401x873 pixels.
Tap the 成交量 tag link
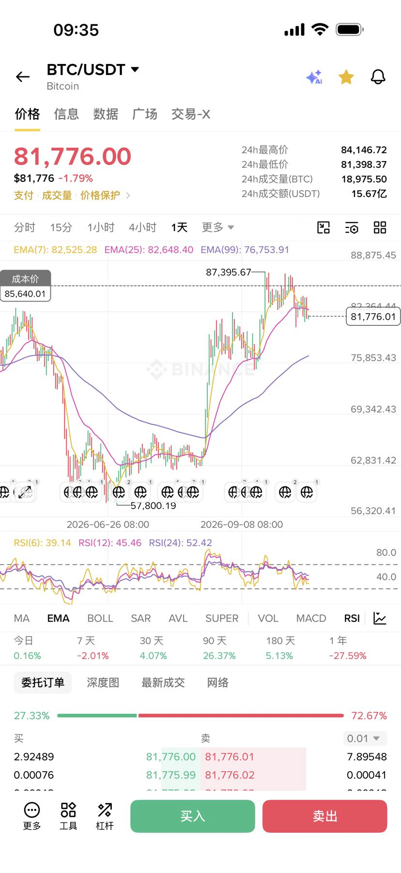click(x=57, y=195)
